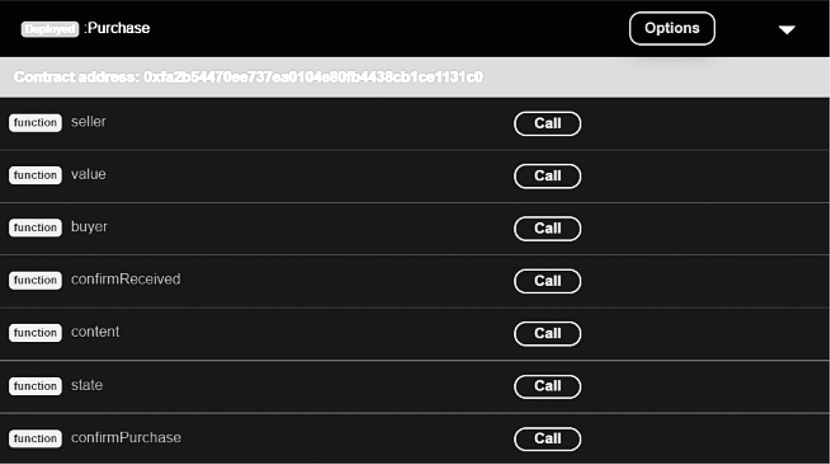
Task: Call the confirmReceived function
Action: (x=547, y=281)
